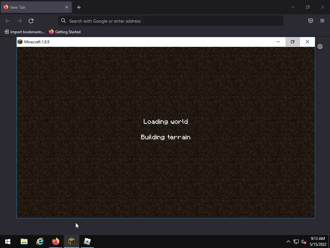Click the muted volume tray icon

304,242
